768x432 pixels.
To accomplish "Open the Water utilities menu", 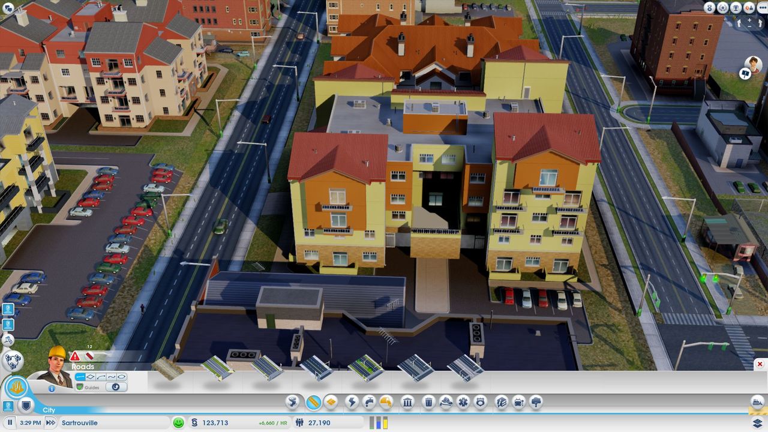I will pos(369,402).
